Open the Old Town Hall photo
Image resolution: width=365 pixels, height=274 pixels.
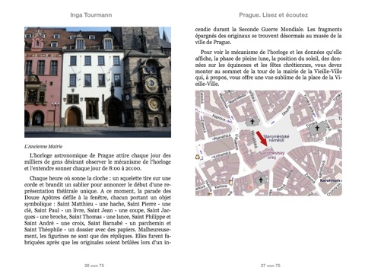pos(97,82)
